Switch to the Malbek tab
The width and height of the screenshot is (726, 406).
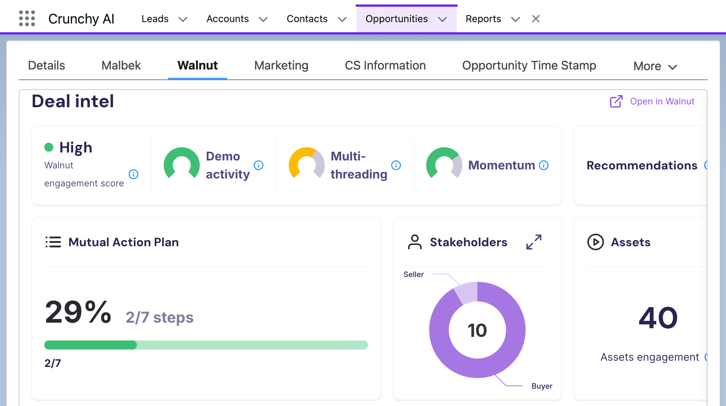coord(121,65)
